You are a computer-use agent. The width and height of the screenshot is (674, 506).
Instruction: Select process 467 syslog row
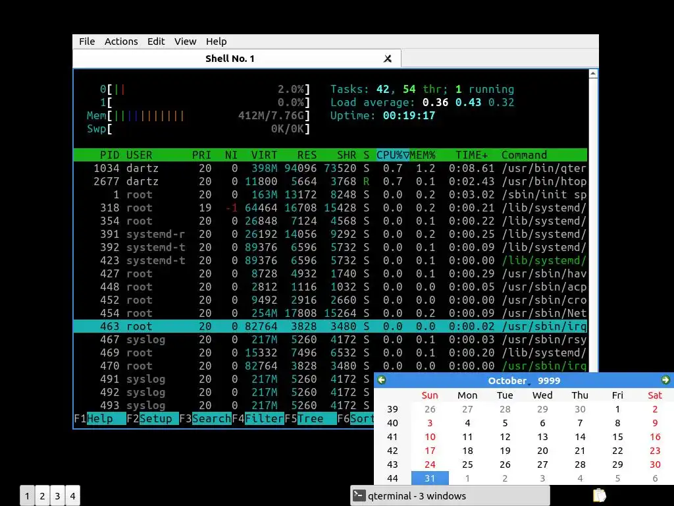point(330,339)
